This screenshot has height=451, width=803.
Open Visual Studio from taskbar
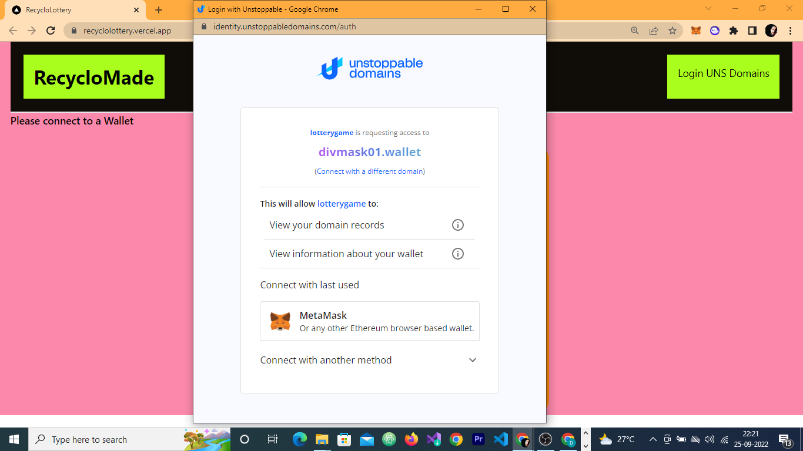[434, 439]
